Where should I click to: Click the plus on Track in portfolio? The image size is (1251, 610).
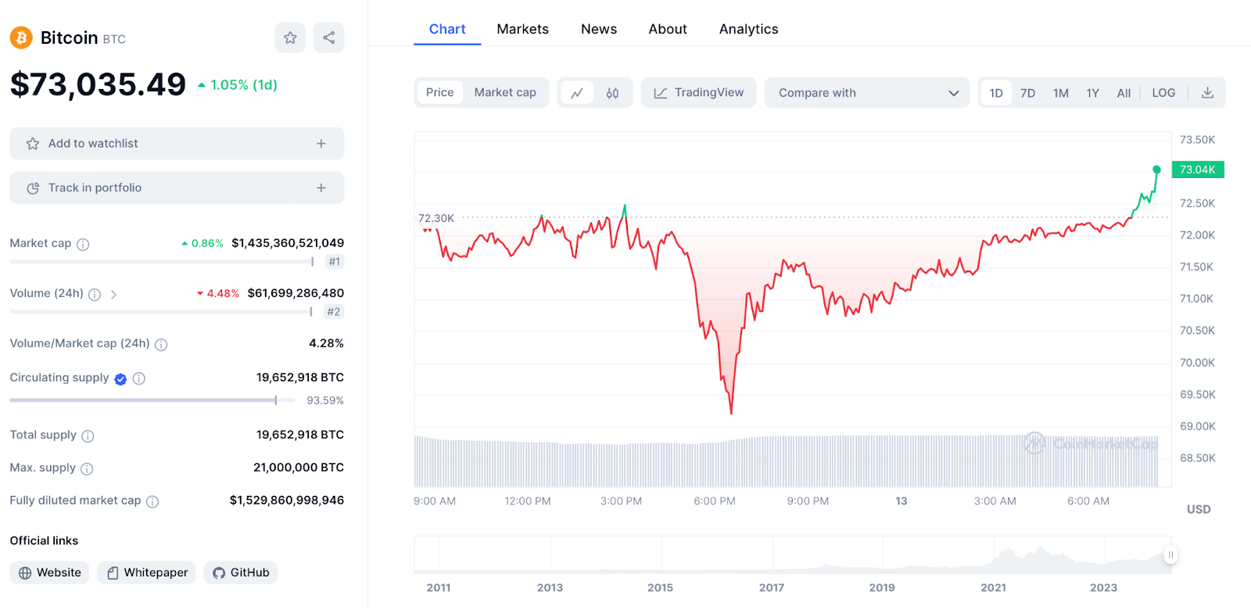point(321,188)
